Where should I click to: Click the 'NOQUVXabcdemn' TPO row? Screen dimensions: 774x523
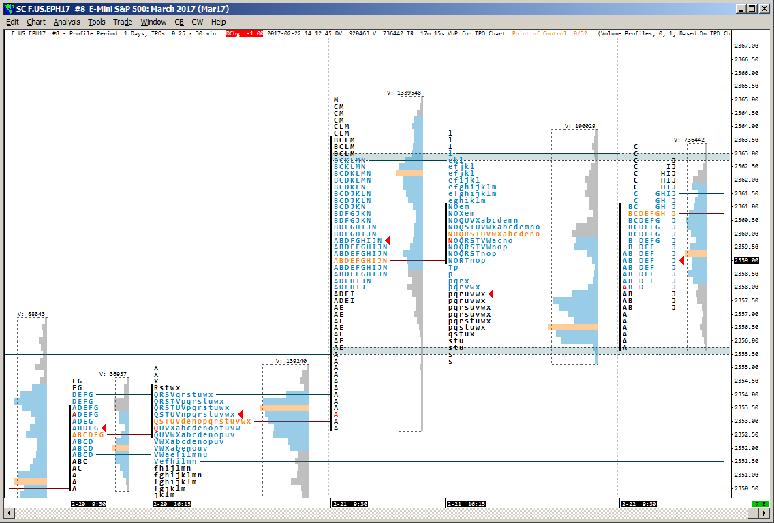[483, 221]
